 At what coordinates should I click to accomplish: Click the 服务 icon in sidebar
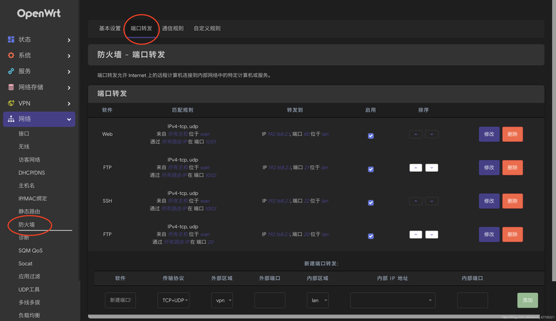(11, 71)
